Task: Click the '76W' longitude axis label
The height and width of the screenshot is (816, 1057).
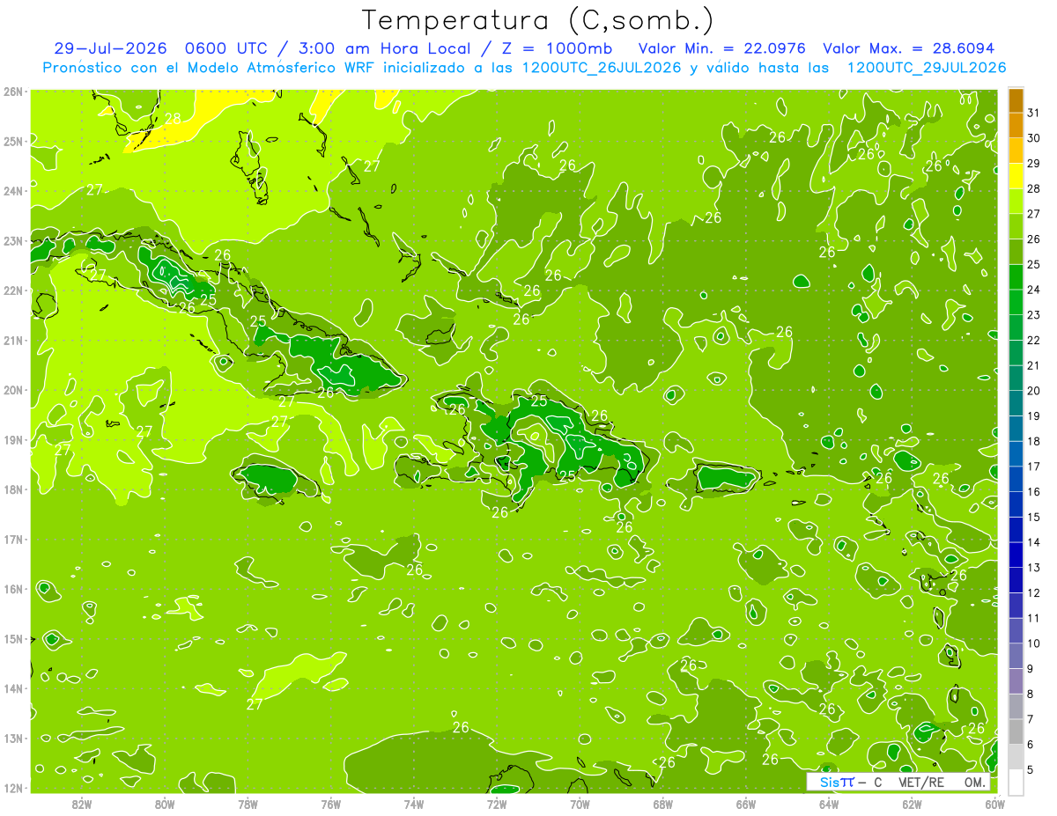Action: click(x=330, y=804)
